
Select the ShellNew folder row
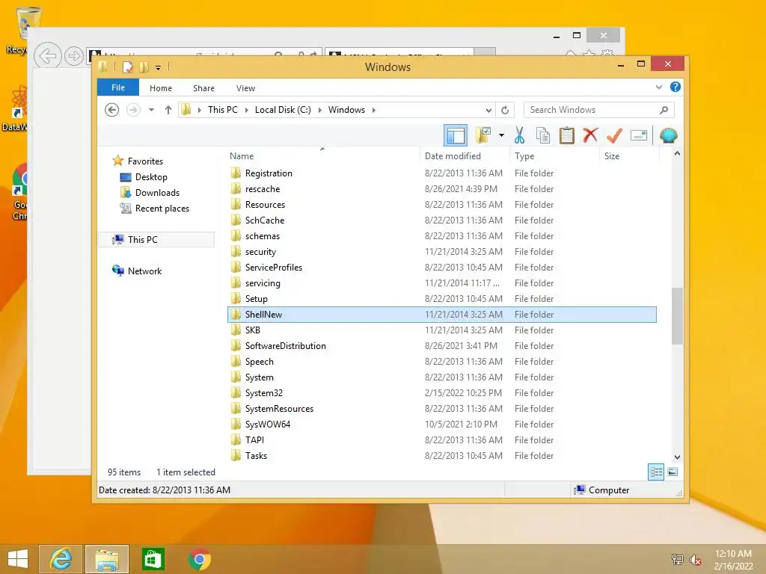click(442, 315)
